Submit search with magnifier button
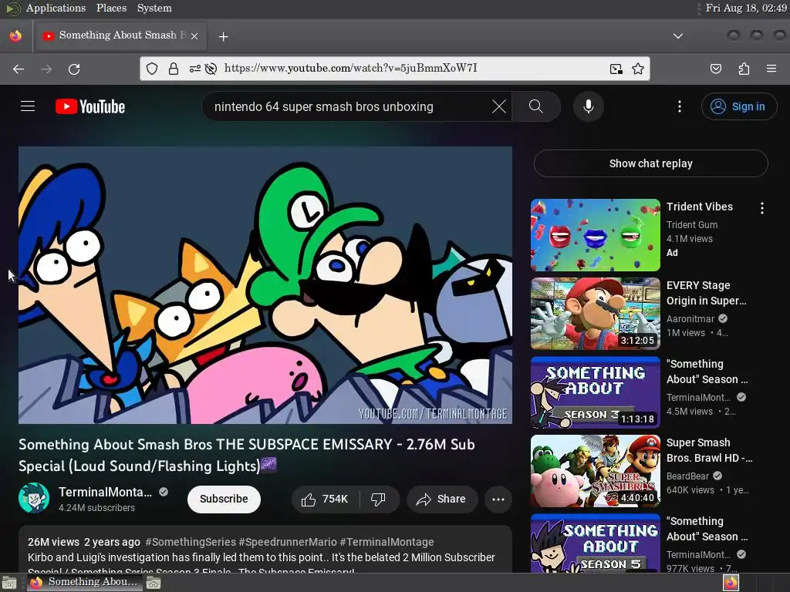 (x=536, y=106)
